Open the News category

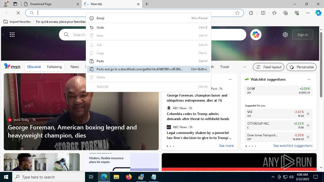(x=75, y=67)
